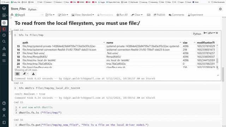This screenshot has width=226, height=127.
Task: Toggle the sidebar menu options icon
Action: click(x=4, y=122)
